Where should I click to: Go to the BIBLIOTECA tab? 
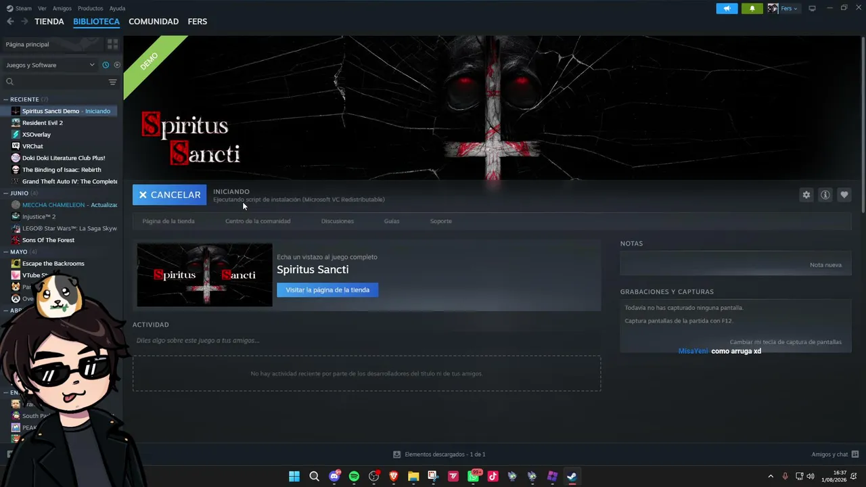point(96,22)
